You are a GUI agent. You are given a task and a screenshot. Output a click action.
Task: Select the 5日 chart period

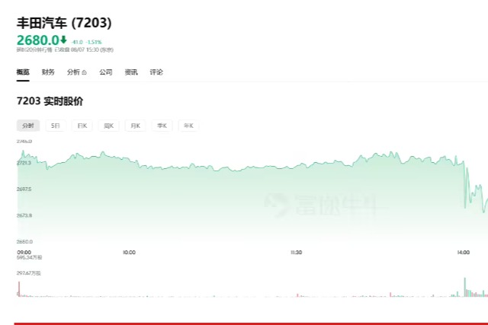(56, 126)
